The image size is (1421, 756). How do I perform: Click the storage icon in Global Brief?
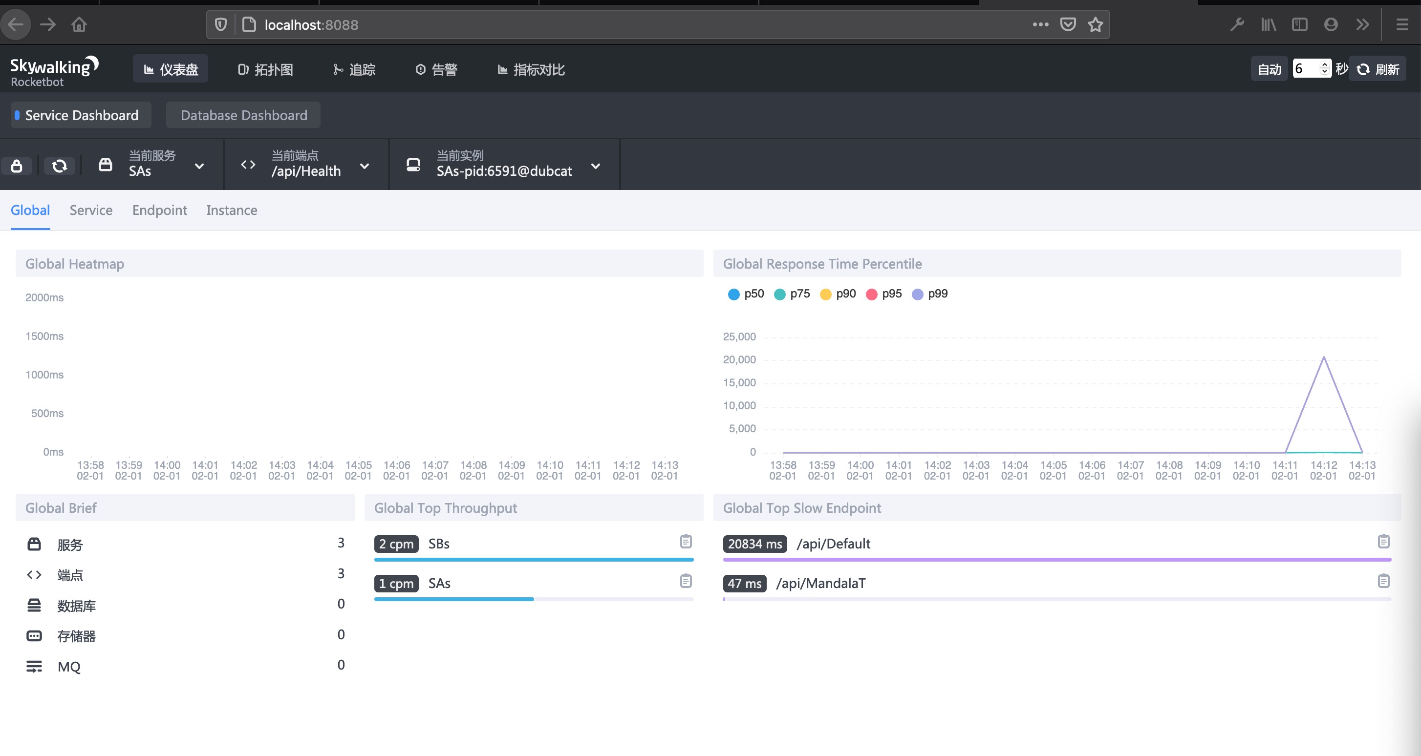tap(34, 636)
